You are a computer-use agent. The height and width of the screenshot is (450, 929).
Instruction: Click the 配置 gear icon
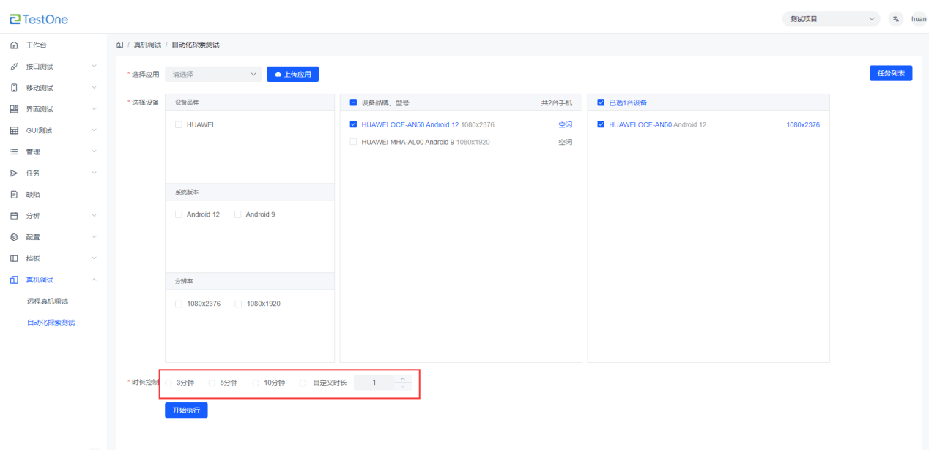(14, 237)
